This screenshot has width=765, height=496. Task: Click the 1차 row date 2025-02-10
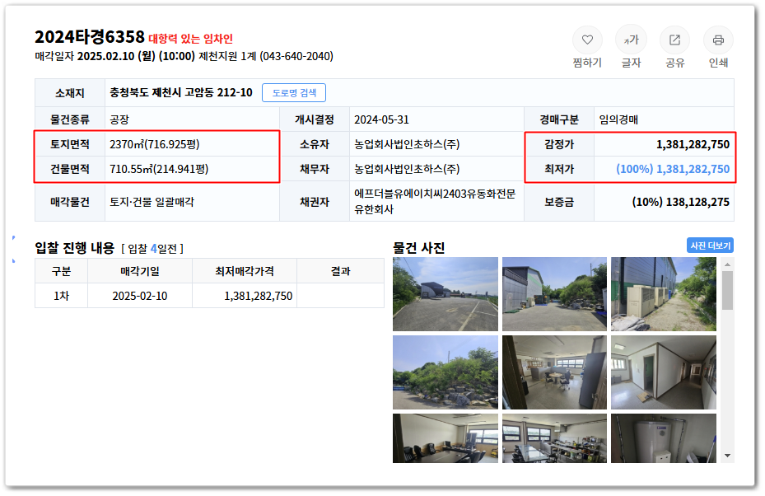click(139, 297)
